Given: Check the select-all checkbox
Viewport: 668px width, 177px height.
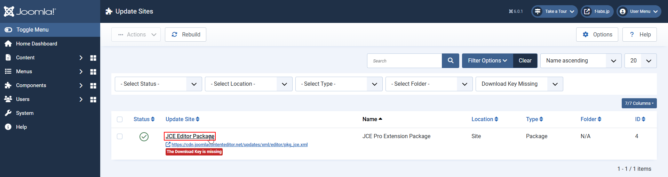Looking at the screenshot, I should pyautogui.click(x=120, y=119).
